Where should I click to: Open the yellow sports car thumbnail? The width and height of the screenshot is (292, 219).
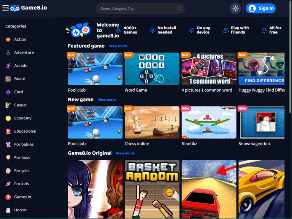(262, 189)
